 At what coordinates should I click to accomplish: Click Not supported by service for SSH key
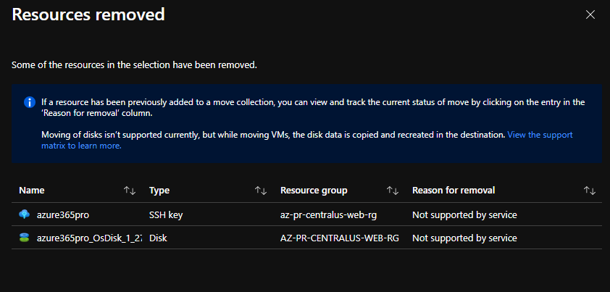(464, 214)
